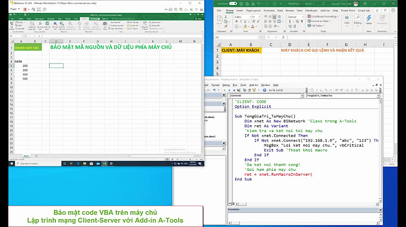
Task: Toggle Italic formatting in client Excel
Action: [x=241, y=21]
